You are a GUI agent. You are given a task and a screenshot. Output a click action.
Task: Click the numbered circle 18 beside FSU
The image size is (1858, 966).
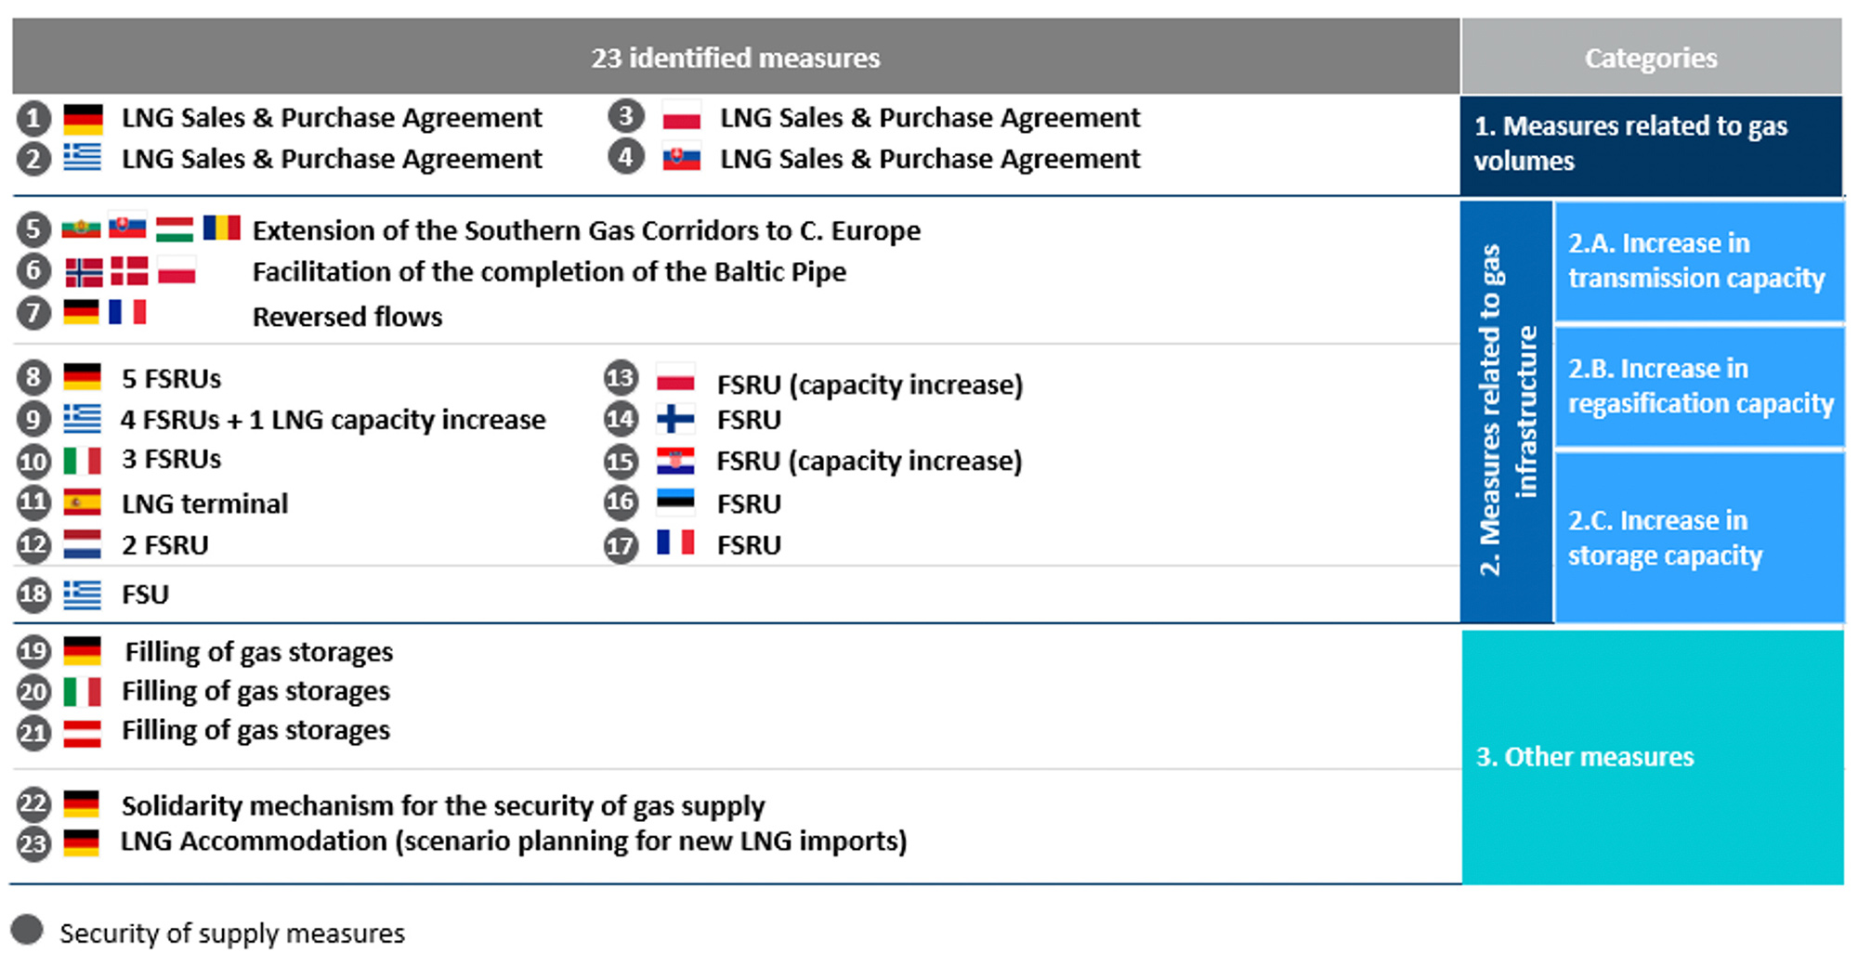tap(33, 594)
